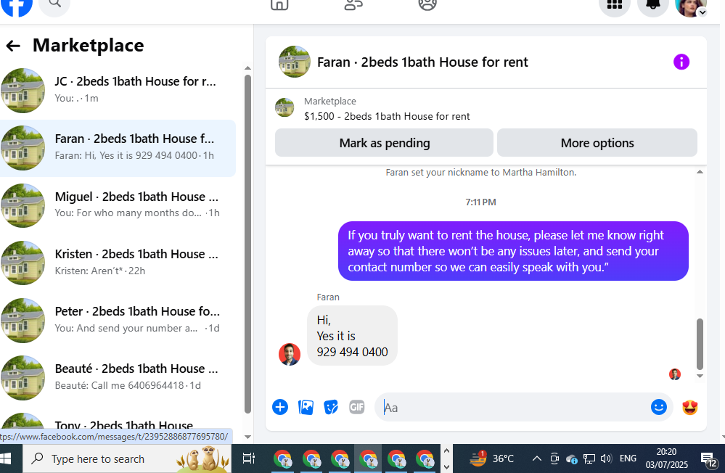Go back with Marketplace arrow
725x473 pixels.
[13, 45]
